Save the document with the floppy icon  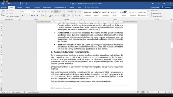pyautogui.click(x=3, y=4)
